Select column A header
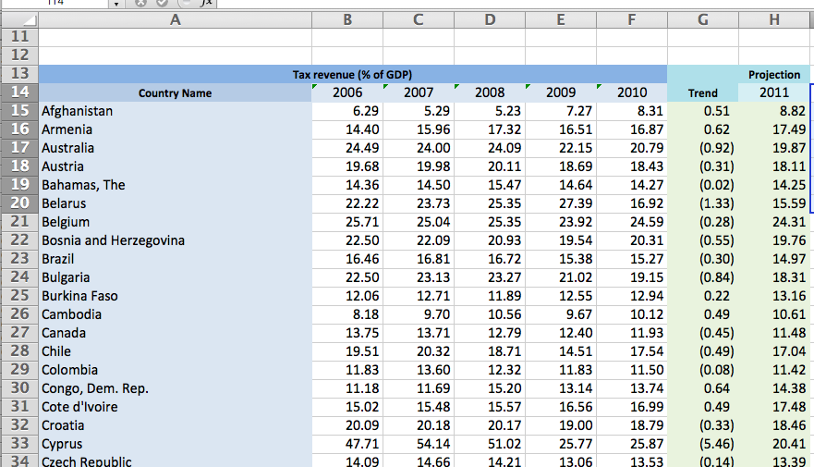Image resolution: width=814 pixels, height=467 pixels. coord(175,18)
